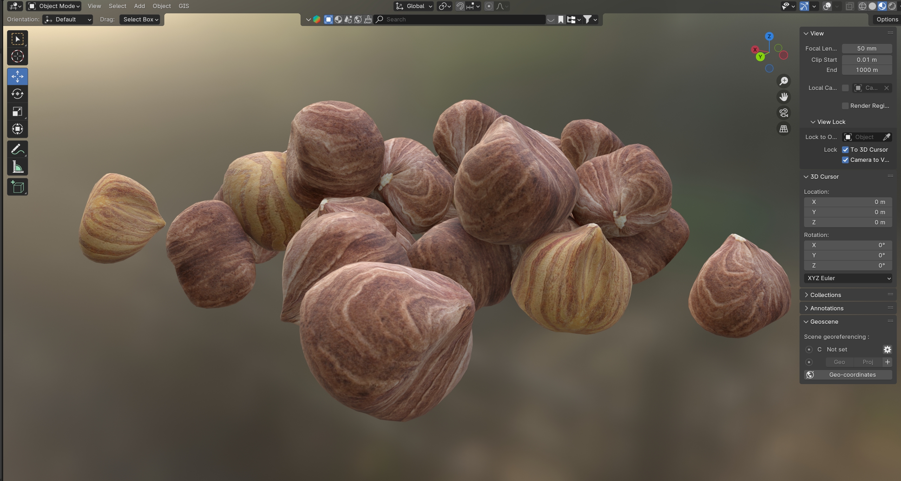The height and width of the screenshot is (481, 901).
Task: Activate the Cursor tool
Action: pyautogui.click(x=17, y=56)
